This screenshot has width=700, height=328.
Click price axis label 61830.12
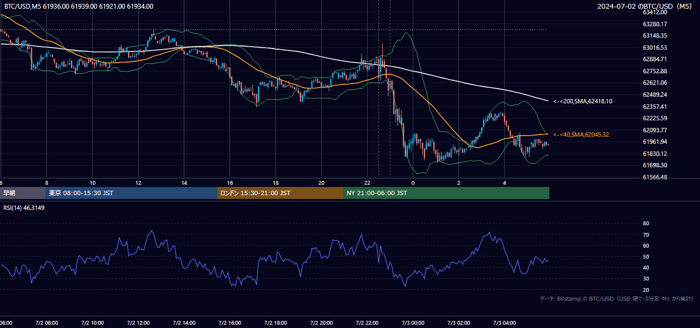tap(655, 154)
